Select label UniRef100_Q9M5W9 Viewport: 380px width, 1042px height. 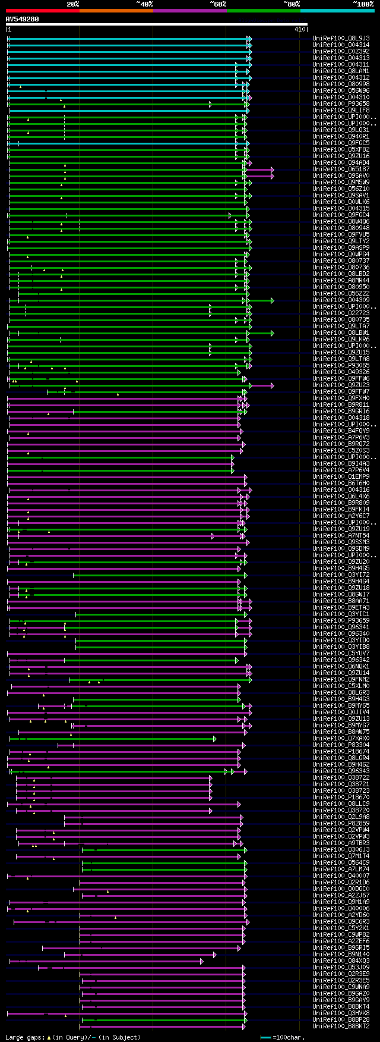coord(341,182)
